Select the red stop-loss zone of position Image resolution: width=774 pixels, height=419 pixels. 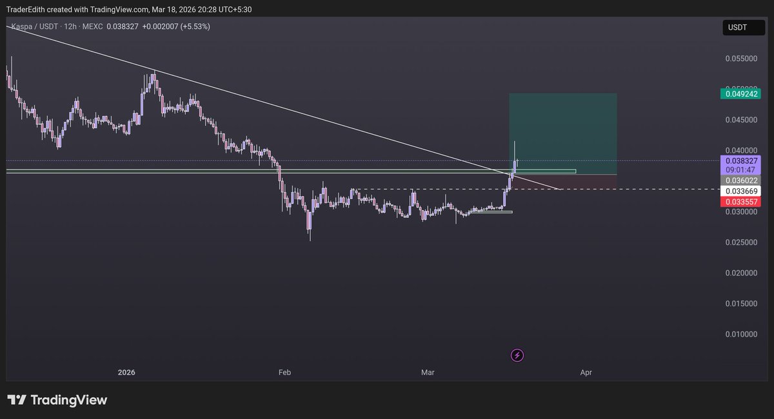click(563, 182)
